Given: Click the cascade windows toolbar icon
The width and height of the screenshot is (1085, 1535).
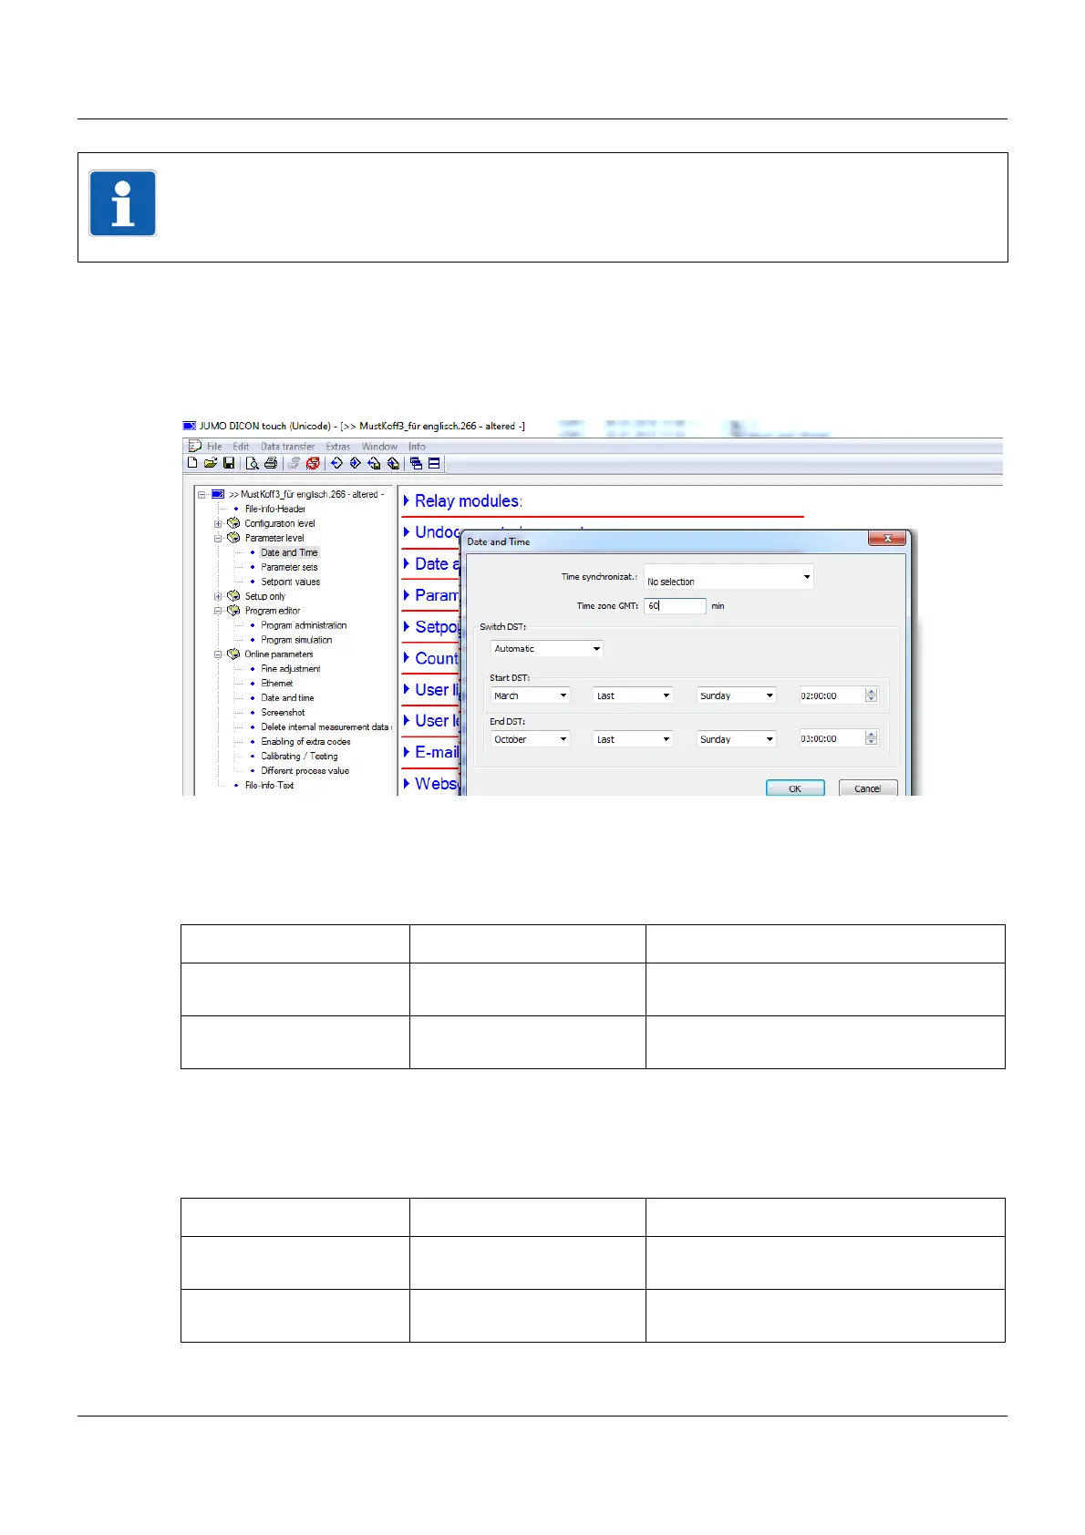Looking at the screenshot, I should 416,463.
